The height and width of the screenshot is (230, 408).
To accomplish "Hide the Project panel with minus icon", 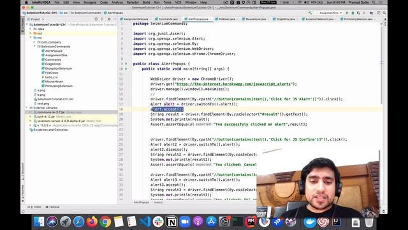I will (115, 19).
